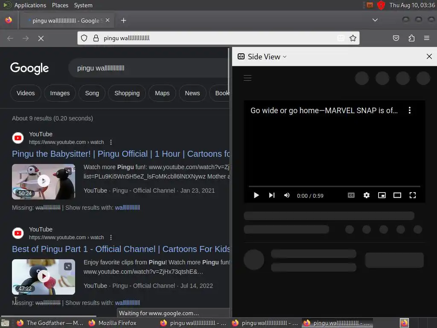Click the address bar URL field

(x=217, y=38)
